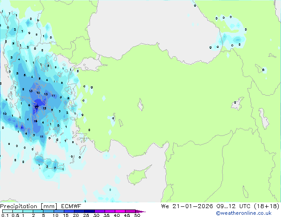Image resolution: width=281 pixels, height=217 pixels.
Task: Click the legend swatch between 0.1 and 0.5
Action: [8, 211]
